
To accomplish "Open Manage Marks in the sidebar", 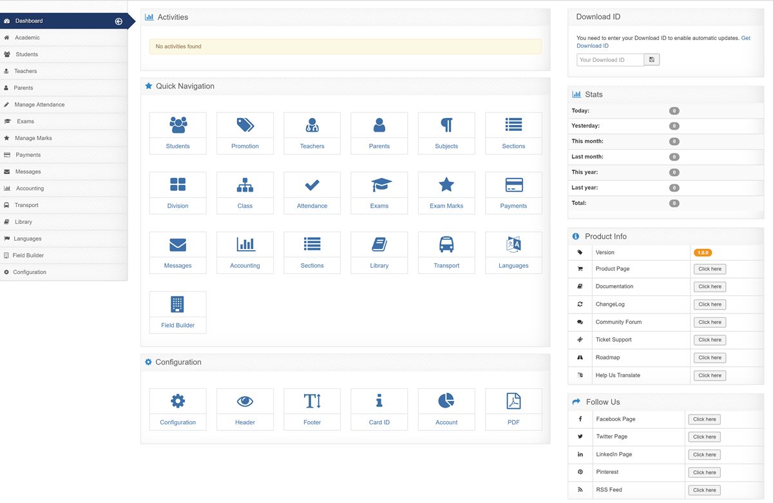I will (x=64, y=138).
